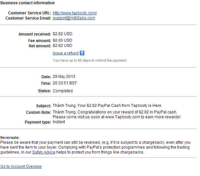This screenshot has height=176, width=200.
Task: Click the Subject line text about PayPal Cash
Action: point(107,106)
